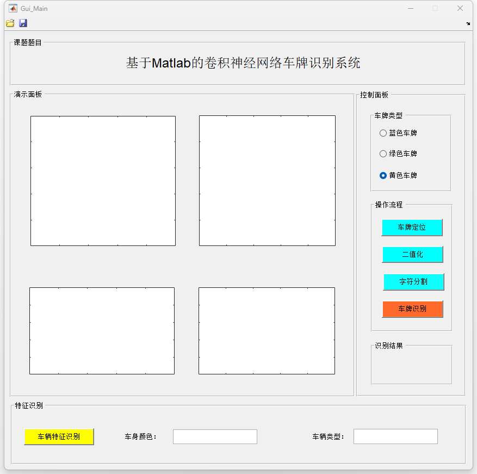Image resolution: width=477 pixels, height=474 pixels.
Task: Click the 车牌类型 group label
Action: pyautogui.click(x=388, y=116)
